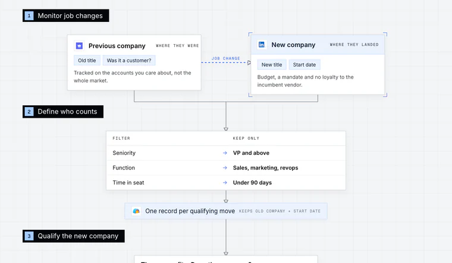Click the 'New company' heading
Screen dimensions: 452x263
pos(293,45)
